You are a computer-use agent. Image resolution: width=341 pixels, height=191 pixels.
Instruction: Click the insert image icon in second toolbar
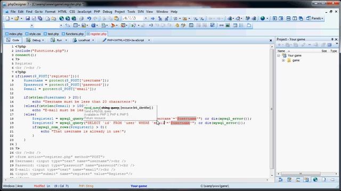tap(228, 25)
